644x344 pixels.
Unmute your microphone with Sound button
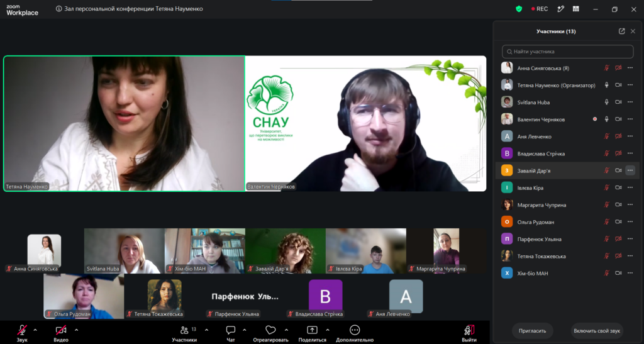coord(22,333)
